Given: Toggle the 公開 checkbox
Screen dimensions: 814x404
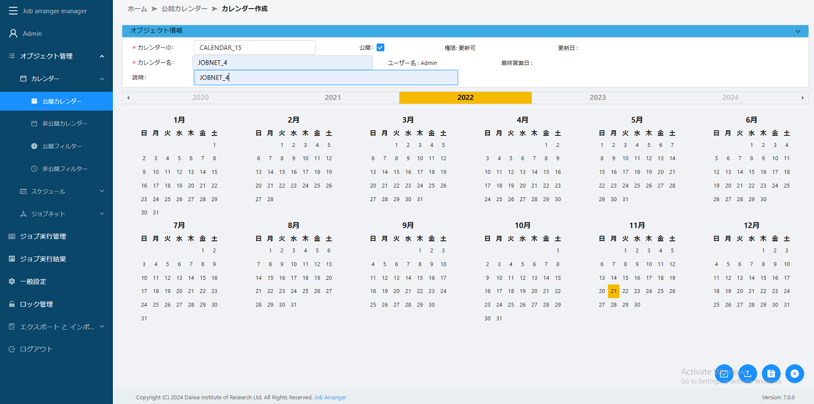Looking at the screenshot, I should click(380, 47).
